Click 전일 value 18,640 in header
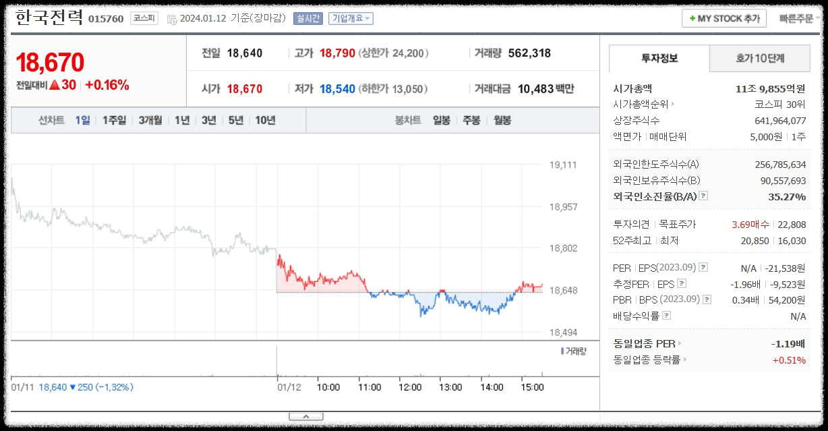828x431 pixels. (245, 53)
